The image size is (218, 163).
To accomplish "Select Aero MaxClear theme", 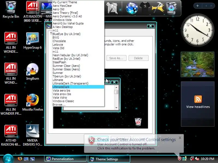I will coord(78,6).
